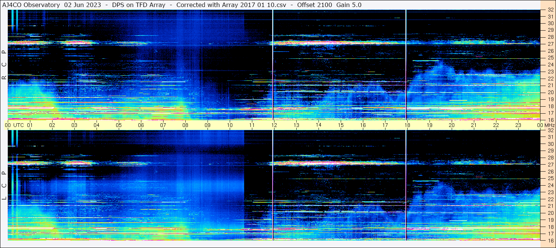Click the Offset 2100 text in the header
The width and height of the screenshot is (556, 248).
pyautogui.click(x=314, y=5)
